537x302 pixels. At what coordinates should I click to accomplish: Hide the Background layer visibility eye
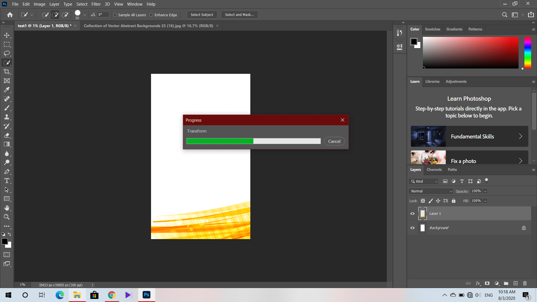tap(412, 228)
